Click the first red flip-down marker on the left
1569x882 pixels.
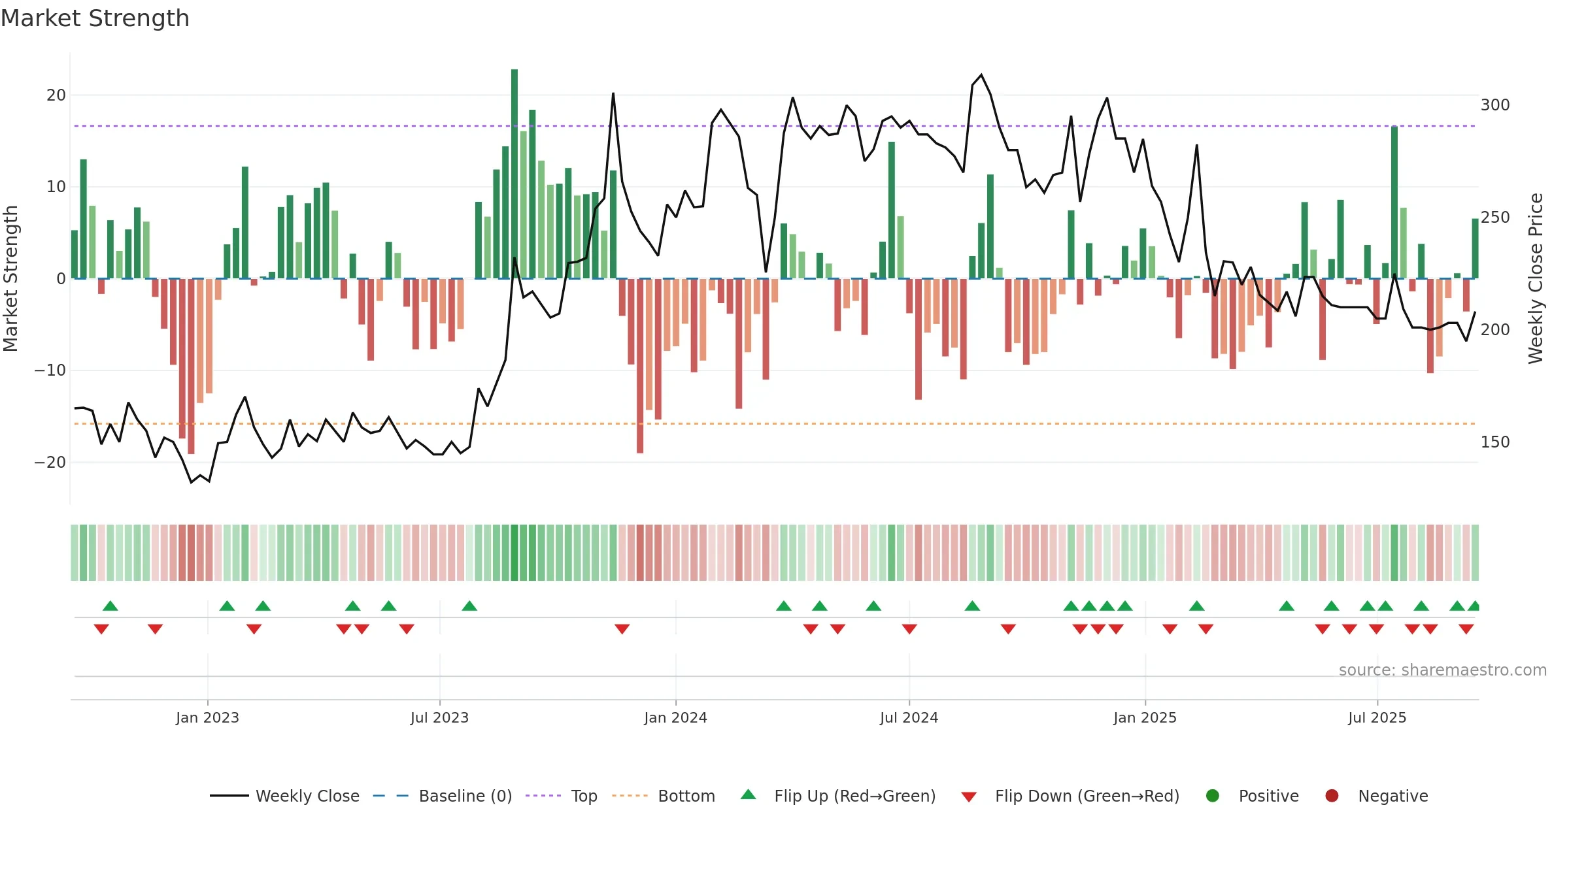click(101, 629)
